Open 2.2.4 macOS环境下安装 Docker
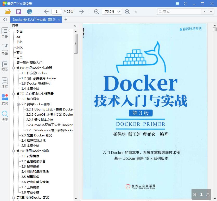217x201 pixels. coord(49,125)
